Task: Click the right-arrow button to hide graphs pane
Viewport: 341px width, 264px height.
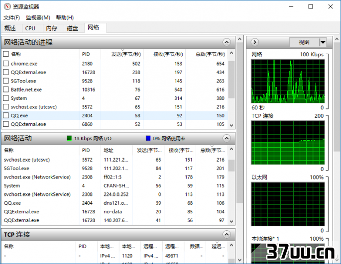Action: [x=255, y=42]
